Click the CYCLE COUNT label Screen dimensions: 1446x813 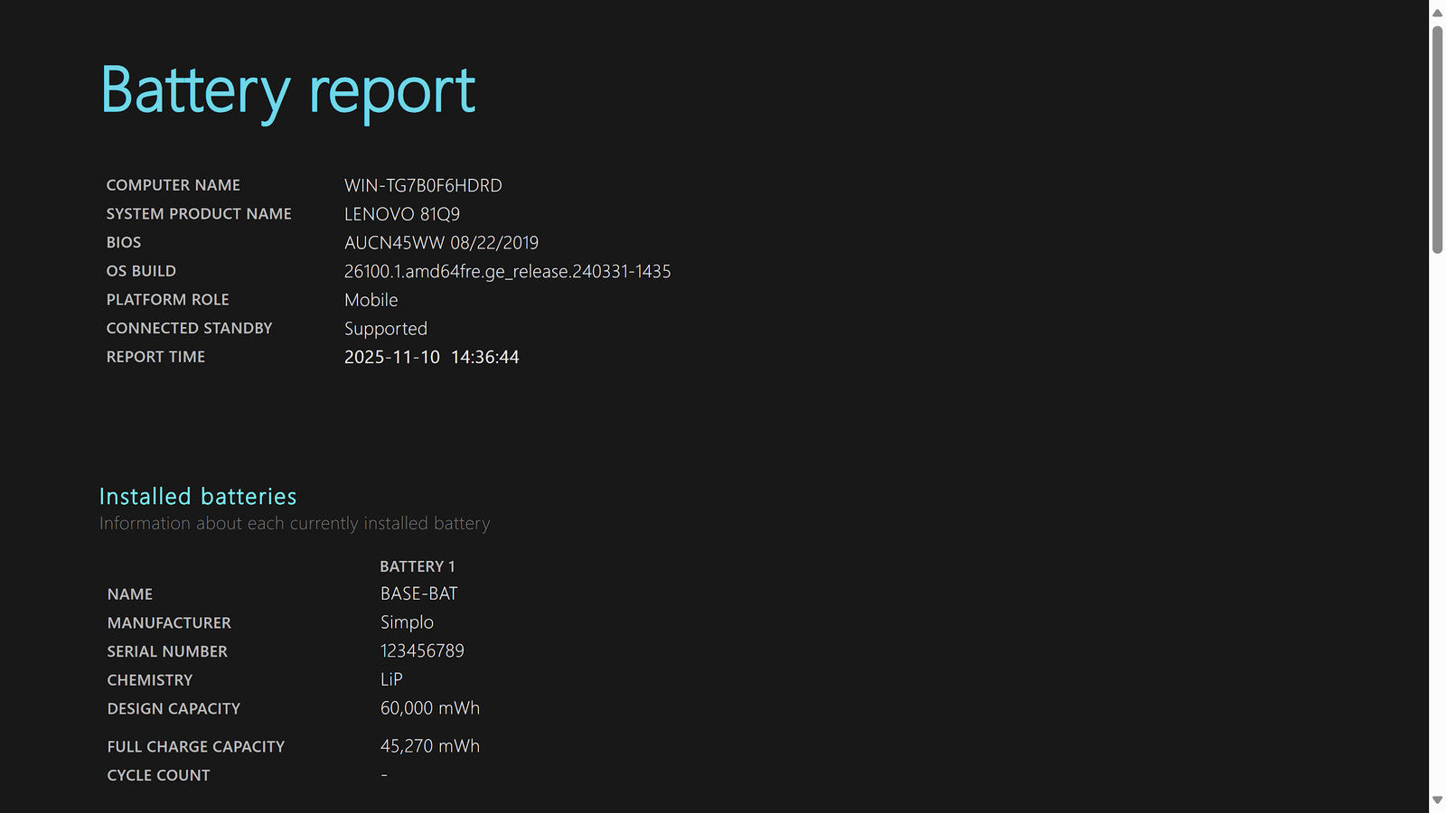pos(158,775)
